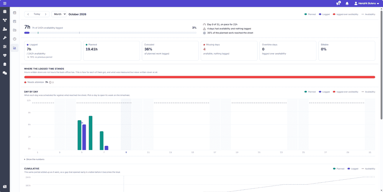Jump to Today
383x192 pixels.
coord(37,14)
